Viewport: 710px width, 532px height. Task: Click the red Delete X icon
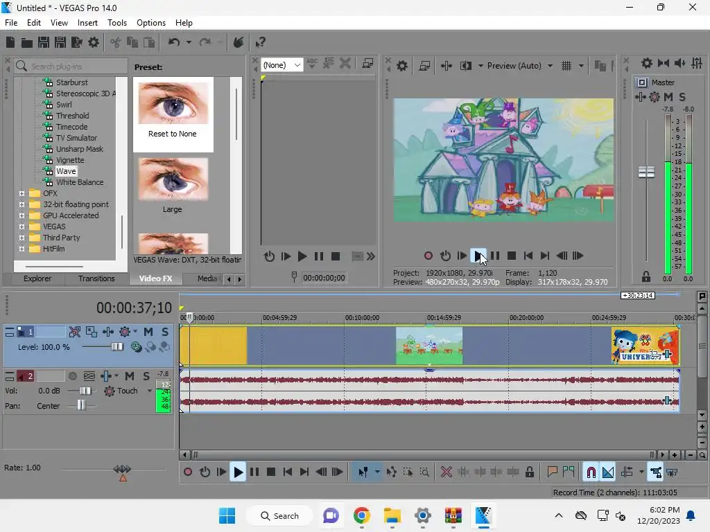click(x=447, y=472)
